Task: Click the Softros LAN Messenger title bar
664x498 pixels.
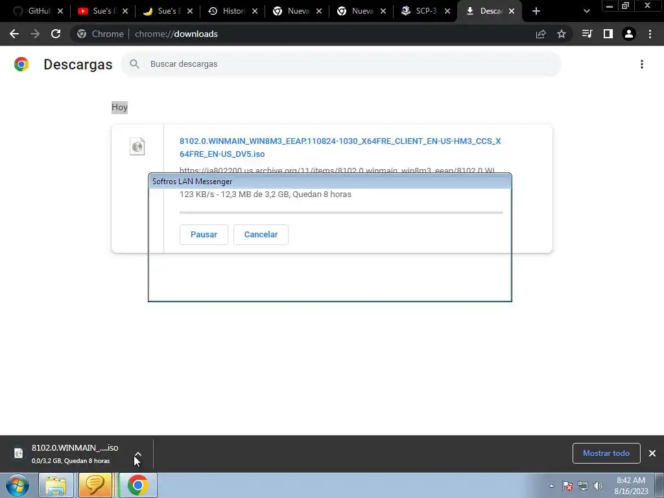Action: (330, 182)
